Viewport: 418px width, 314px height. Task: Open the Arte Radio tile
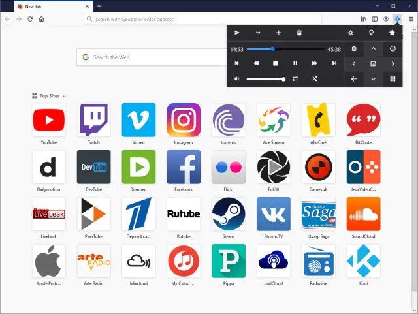[x=93, y=261]
